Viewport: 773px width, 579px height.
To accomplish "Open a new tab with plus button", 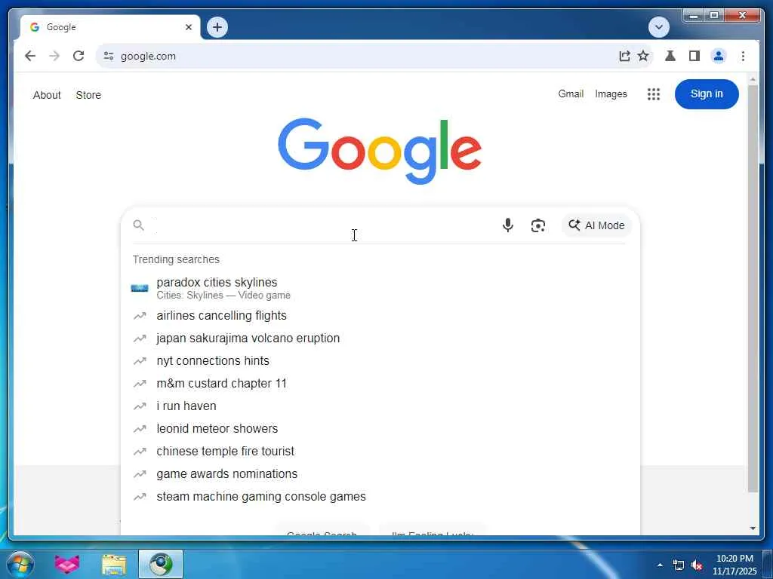I will point(217,27).
